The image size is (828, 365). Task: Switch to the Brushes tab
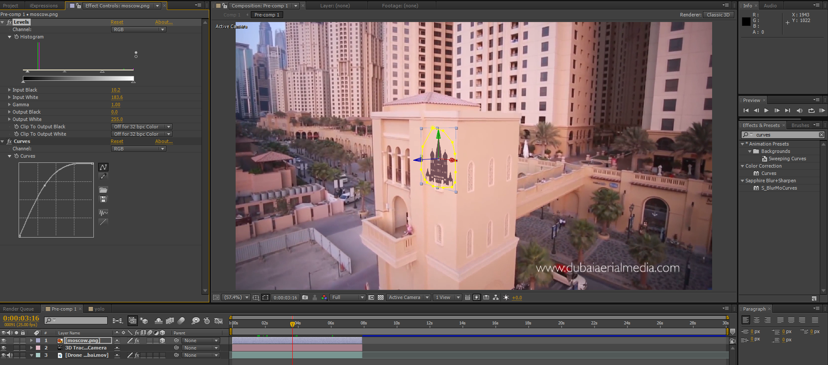tap(800, 125)
